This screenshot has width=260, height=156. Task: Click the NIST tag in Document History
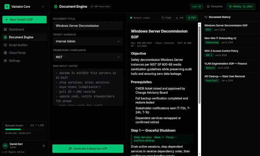pos(208,30)
